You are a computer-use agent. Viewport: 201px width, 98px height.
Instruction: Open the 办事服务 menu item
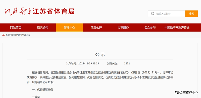tap(123, 28)
